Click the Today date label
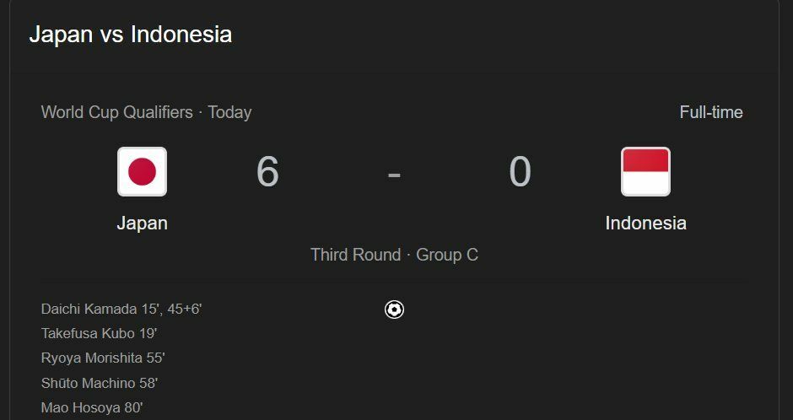 pyautogui.click(x=229, y=112)
